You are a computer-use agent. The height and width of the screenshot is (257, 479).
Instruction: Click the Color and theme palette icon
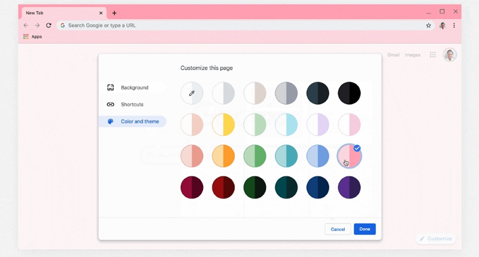pos(111,121)
